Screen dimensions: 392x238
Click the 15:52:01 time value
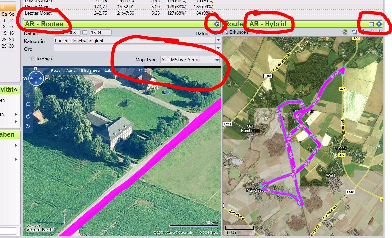(126, 7)
